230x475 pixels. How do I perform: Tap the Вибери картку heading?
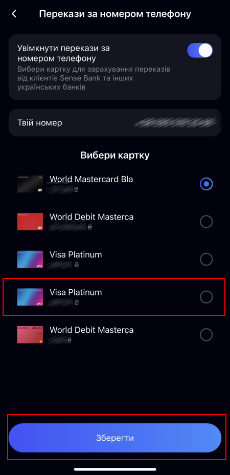click(115, 156)
